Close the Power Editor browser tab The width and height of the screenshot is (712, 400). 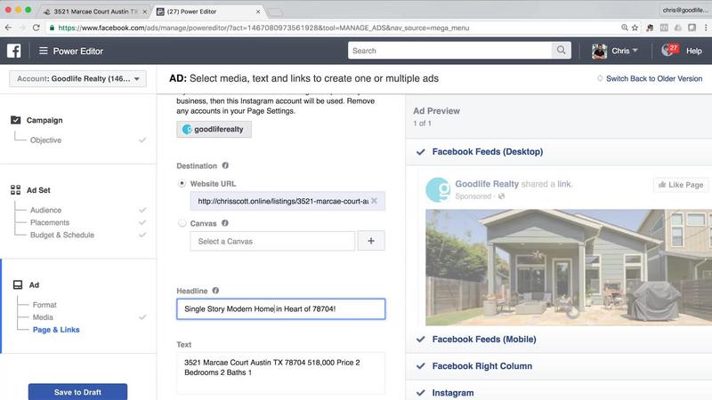pos(258,12)
